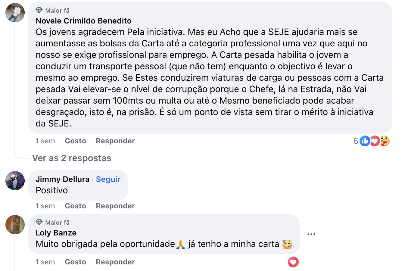The width and height of the screenshot is (405, 271).
Task: Reply to Novele Crimildo Benedito's comment
Action: (x=115, y=141)
